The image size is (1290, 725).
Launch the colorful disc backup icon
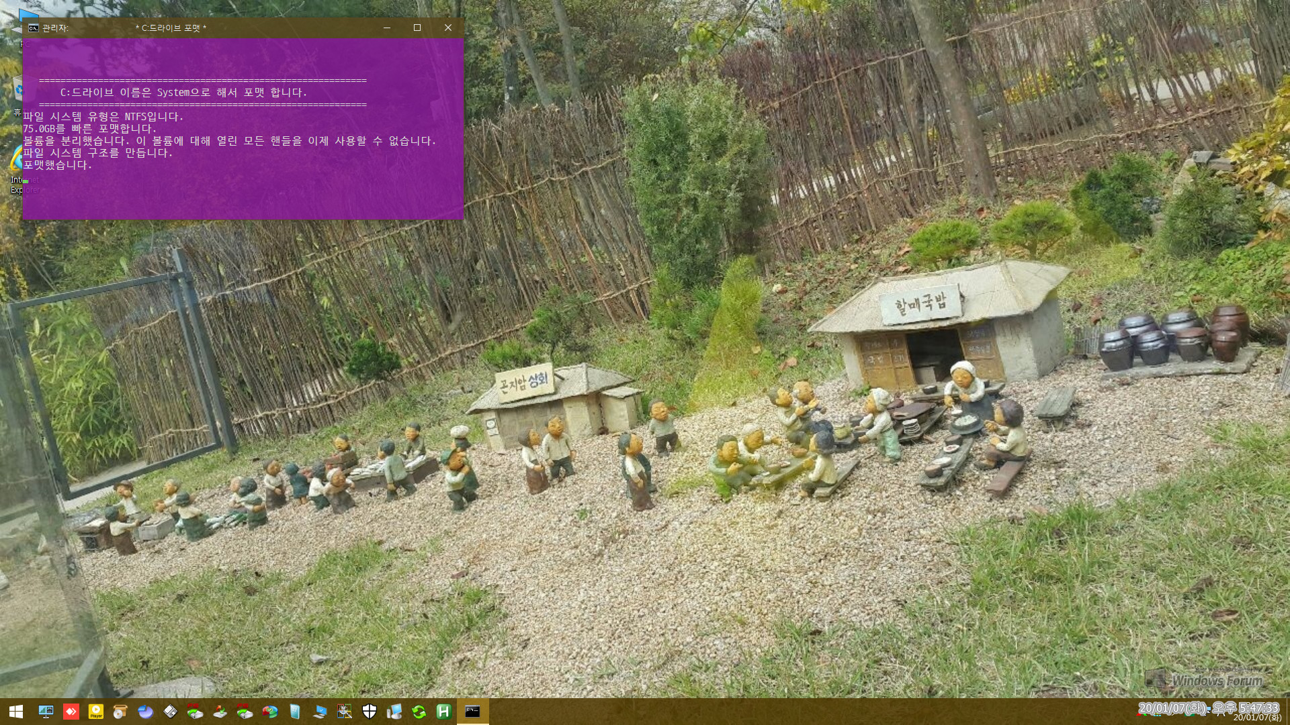pos(269,712)
